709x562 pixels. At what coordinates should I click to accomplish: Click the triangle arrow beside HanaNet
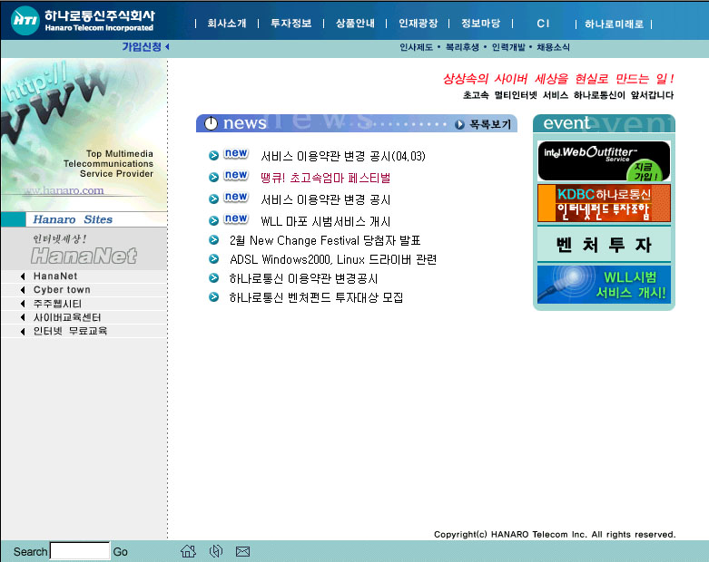click(x=22, y=276)
